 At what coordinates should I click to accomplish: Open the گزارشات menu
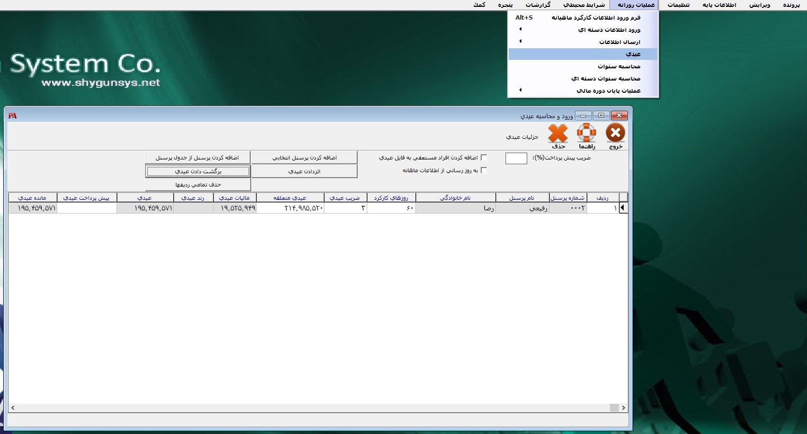[x=538, y=5]
